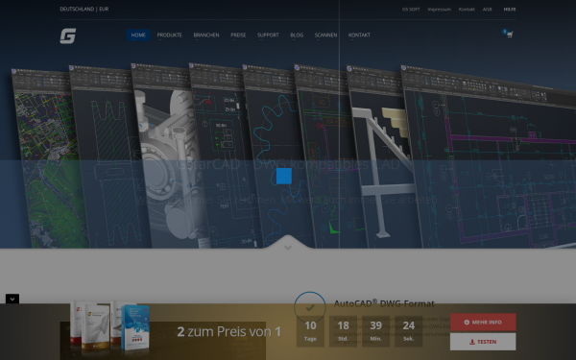Open the SUPPORT menu
Viewport: 576px width, 360px height.
coord(268,35)
